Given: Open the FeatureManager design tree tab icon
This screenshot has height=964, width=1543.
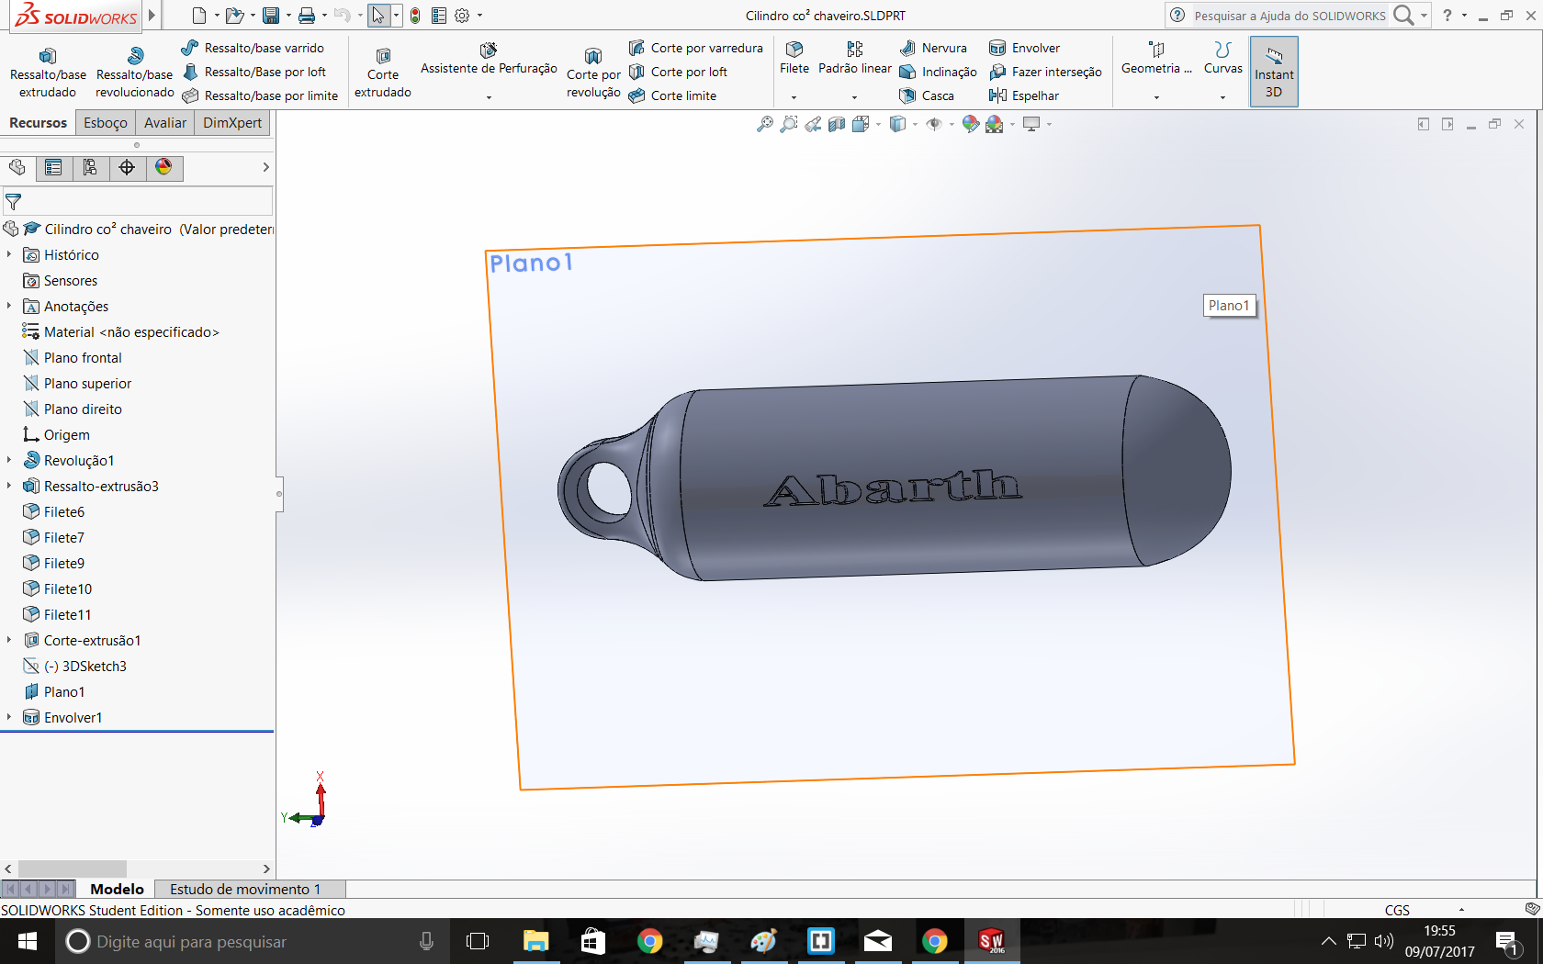Looking at the screenshot, I should coord(17,167).
